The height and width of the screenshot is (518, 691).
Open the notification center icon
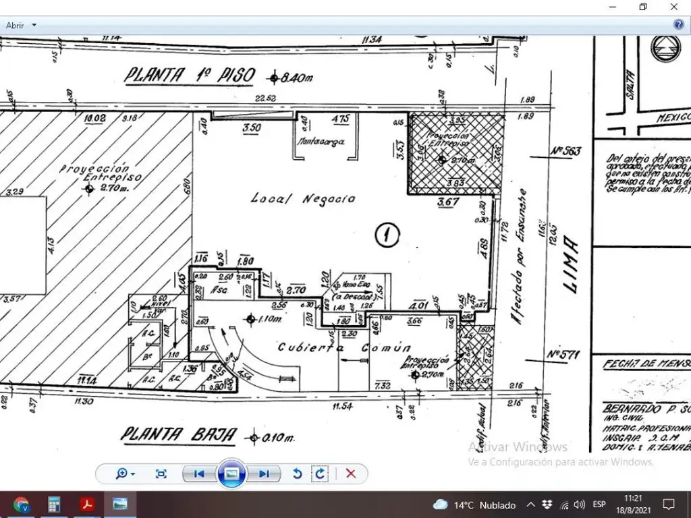coord(669,505)
